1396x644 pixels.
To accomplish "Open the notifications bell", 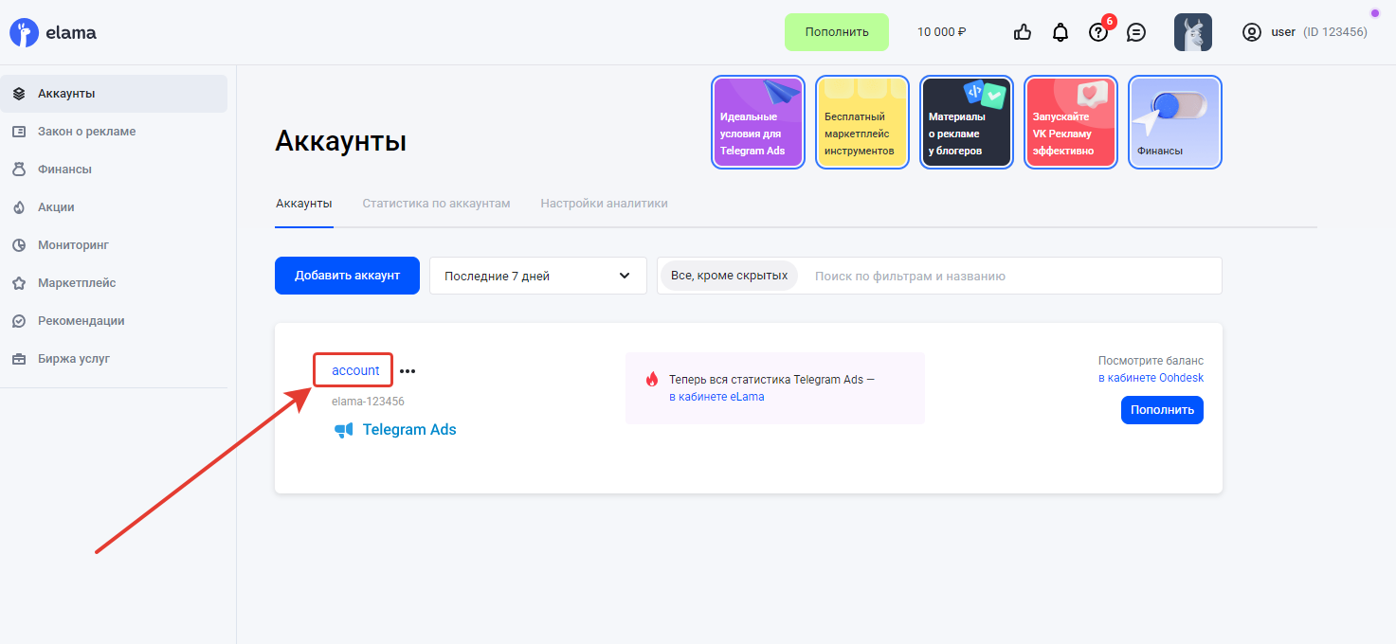I will 1061,32.
